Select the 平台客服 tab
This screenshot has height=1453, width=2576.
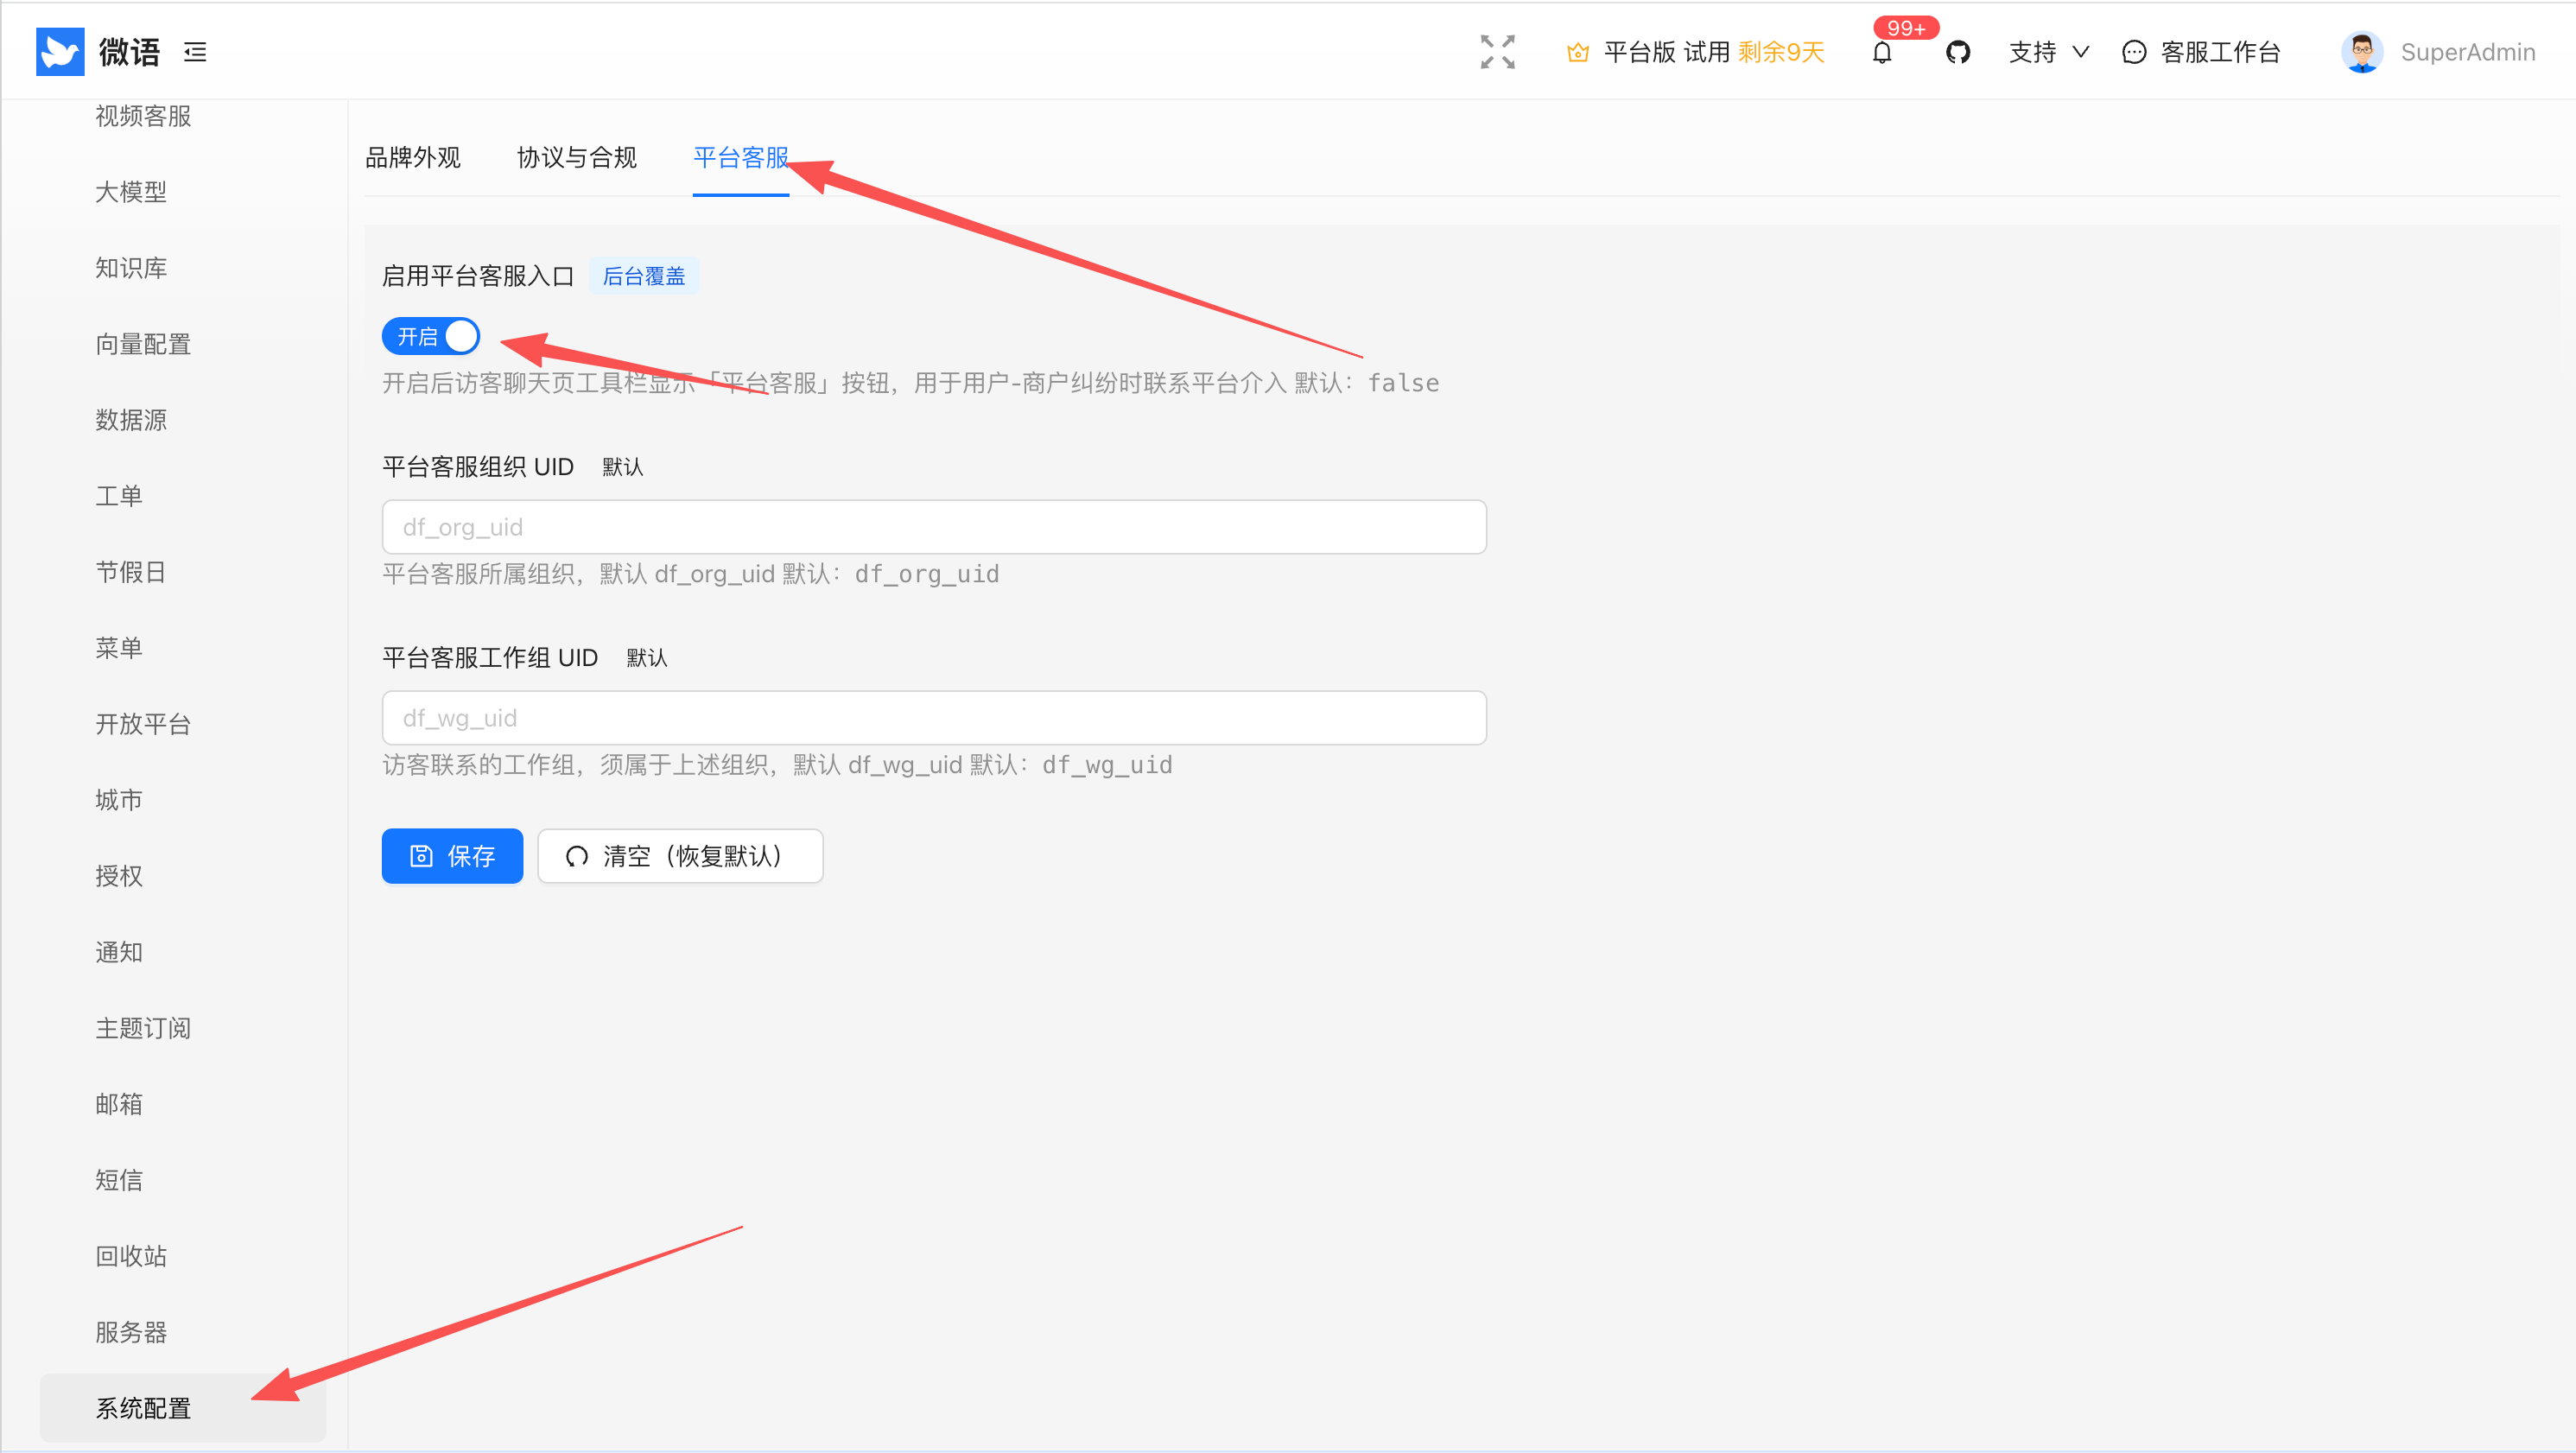coord(740,157)
